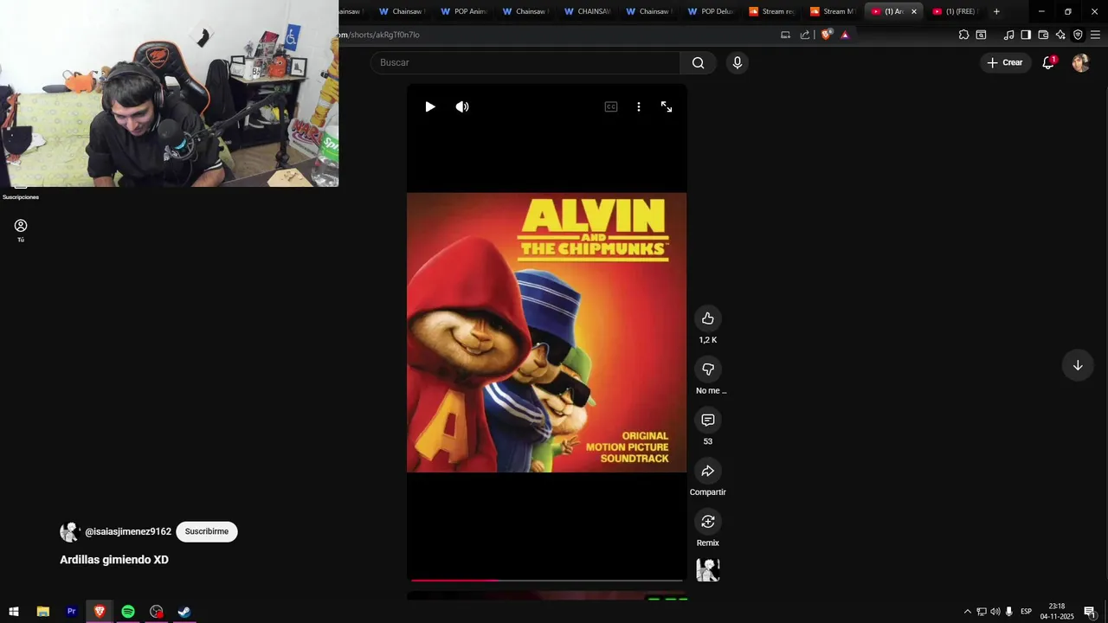Open Steam from the taskbar
The width and height of the screenshot is (1108, 623).
click(184, 612)
